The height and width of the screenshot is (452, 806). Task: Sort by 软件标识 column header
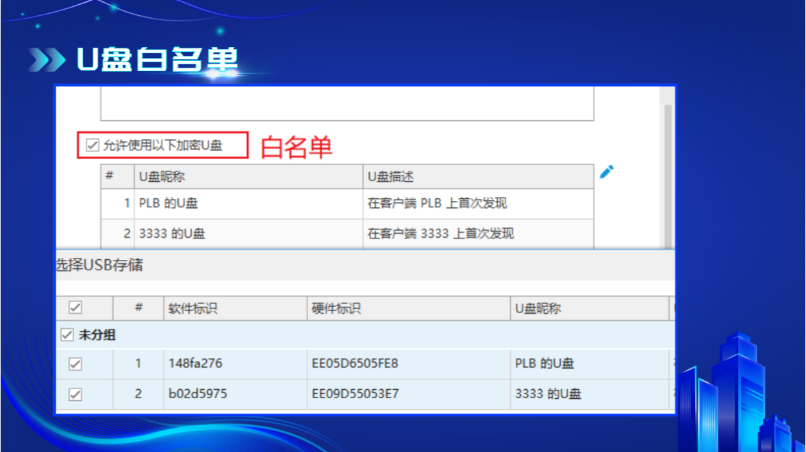coord(235,308)
